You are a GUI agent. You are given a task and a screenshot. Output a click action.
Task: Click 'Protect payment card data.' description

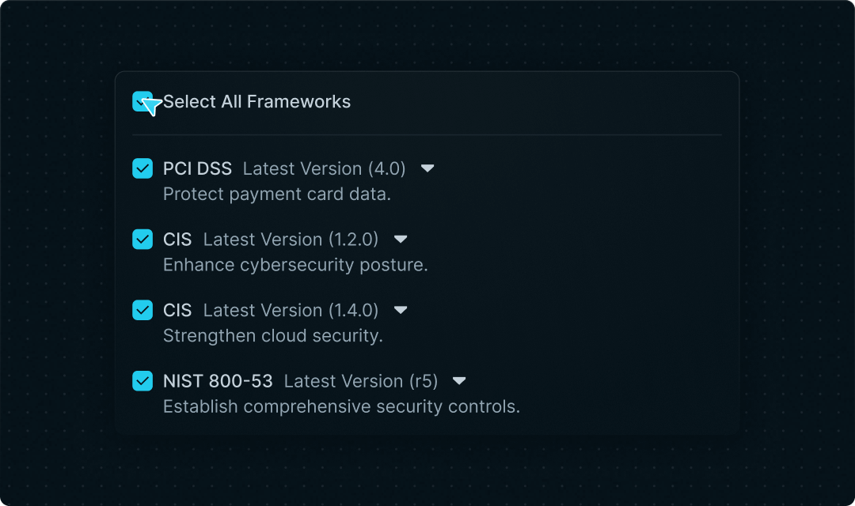tap(277, 194)
